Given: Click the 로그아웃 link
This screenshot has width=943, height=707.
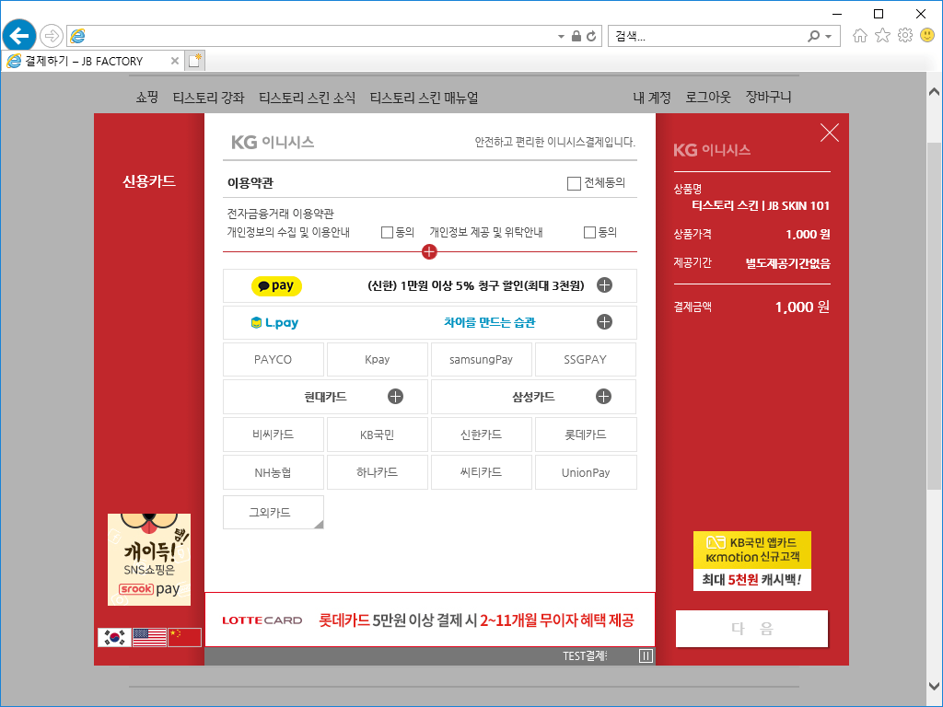Looking at the screenshot, I should pyautogui.click(x=708, y=98).
